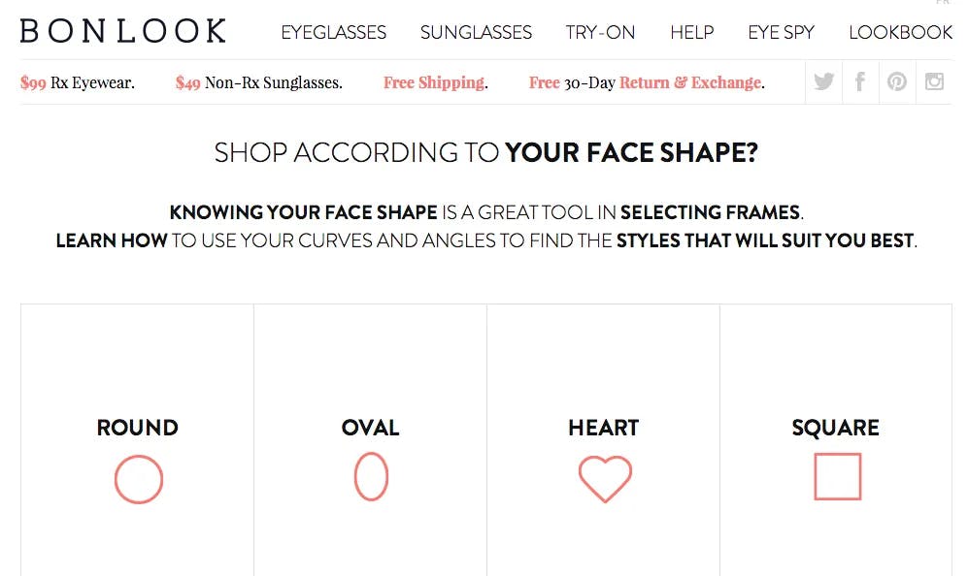Open the Sunglasses menu
Screen dimensions: 968x576
(x=476, y=32)
